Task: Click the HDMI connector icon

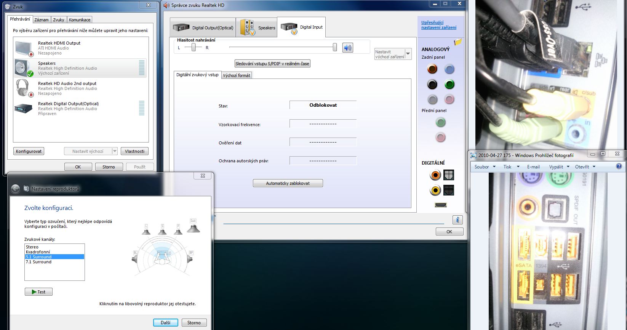Action: pyautogui.click(x=441, y=205)
